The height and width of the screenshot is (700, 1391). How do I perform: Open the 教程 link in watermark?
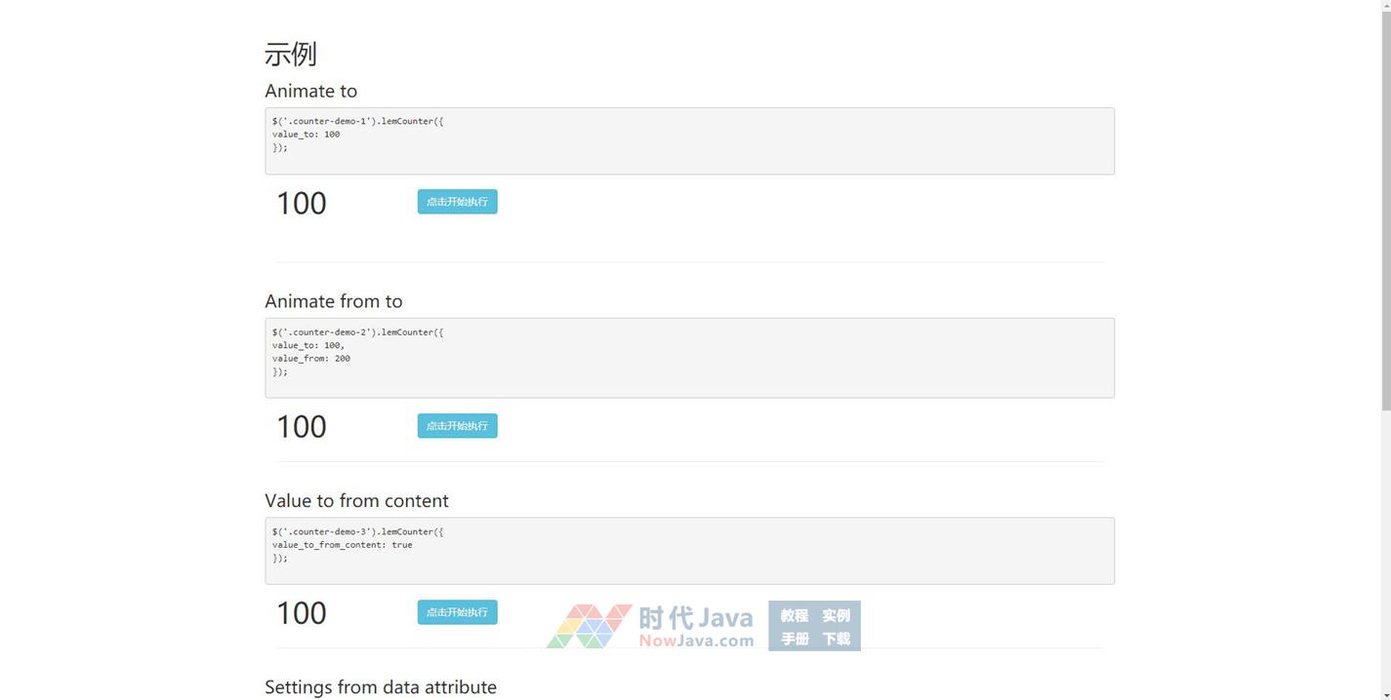pyautogui.click(x=794, y=615)
